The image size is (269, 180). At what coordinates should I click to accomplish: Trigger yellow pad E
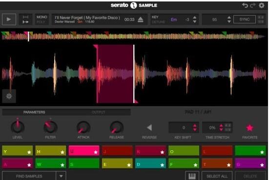click(x=117, y=163)
